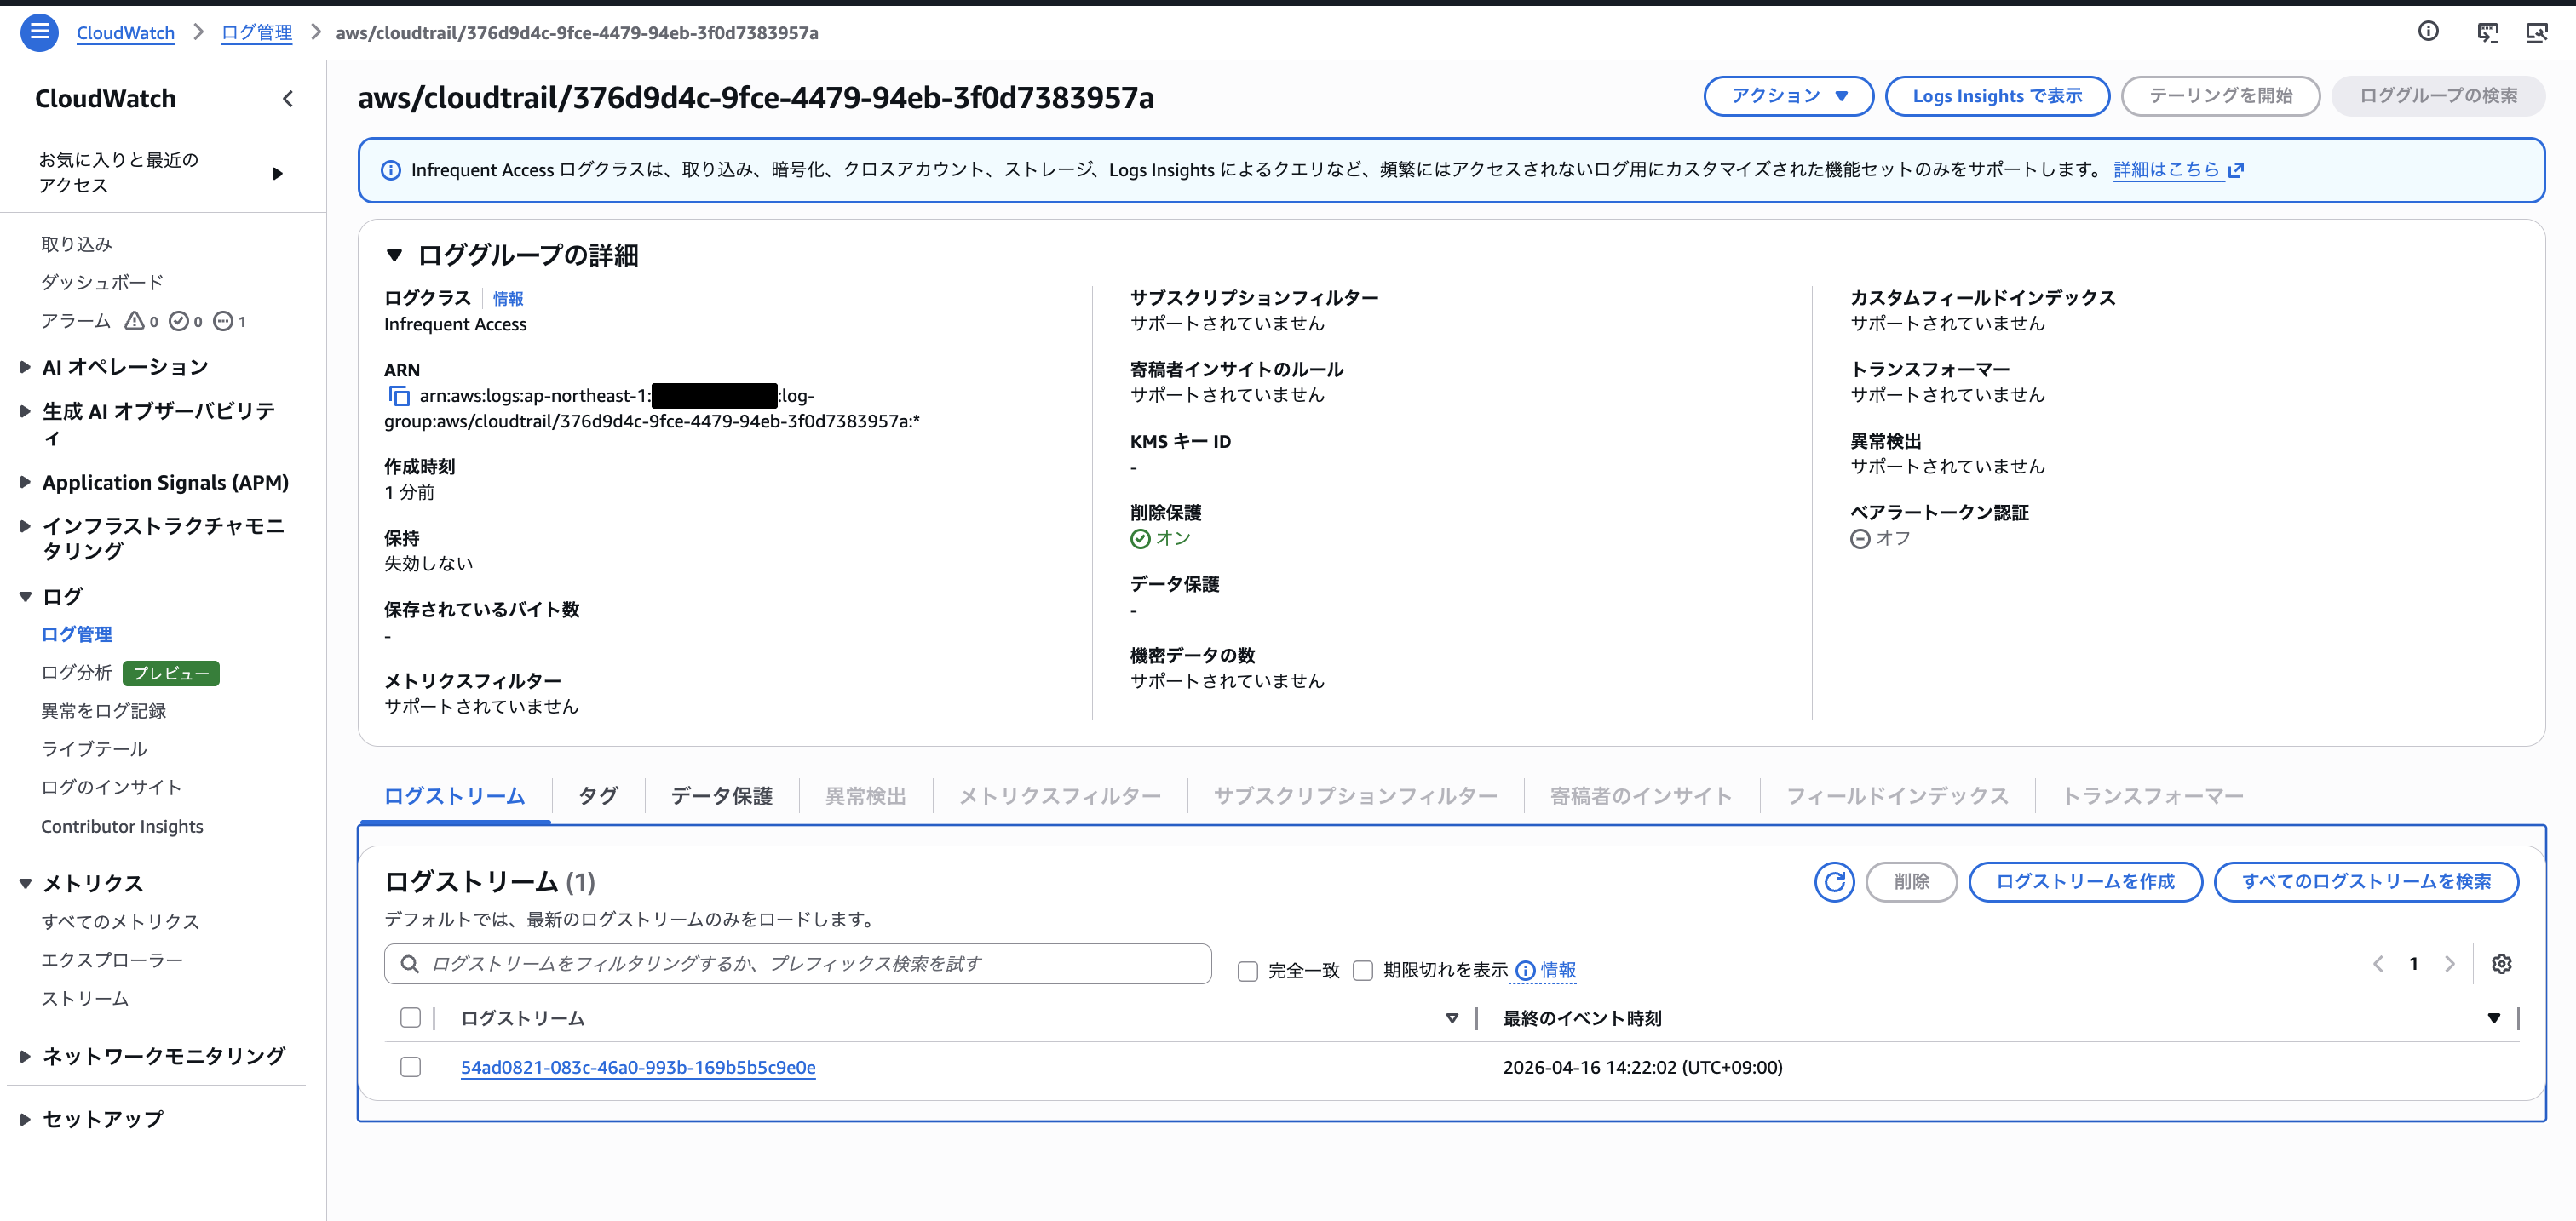The width and height of the screenshot is (2576, 1221).
Task: Open ログ分析 プレビュー in sidebar
Action: coord(129,674)
